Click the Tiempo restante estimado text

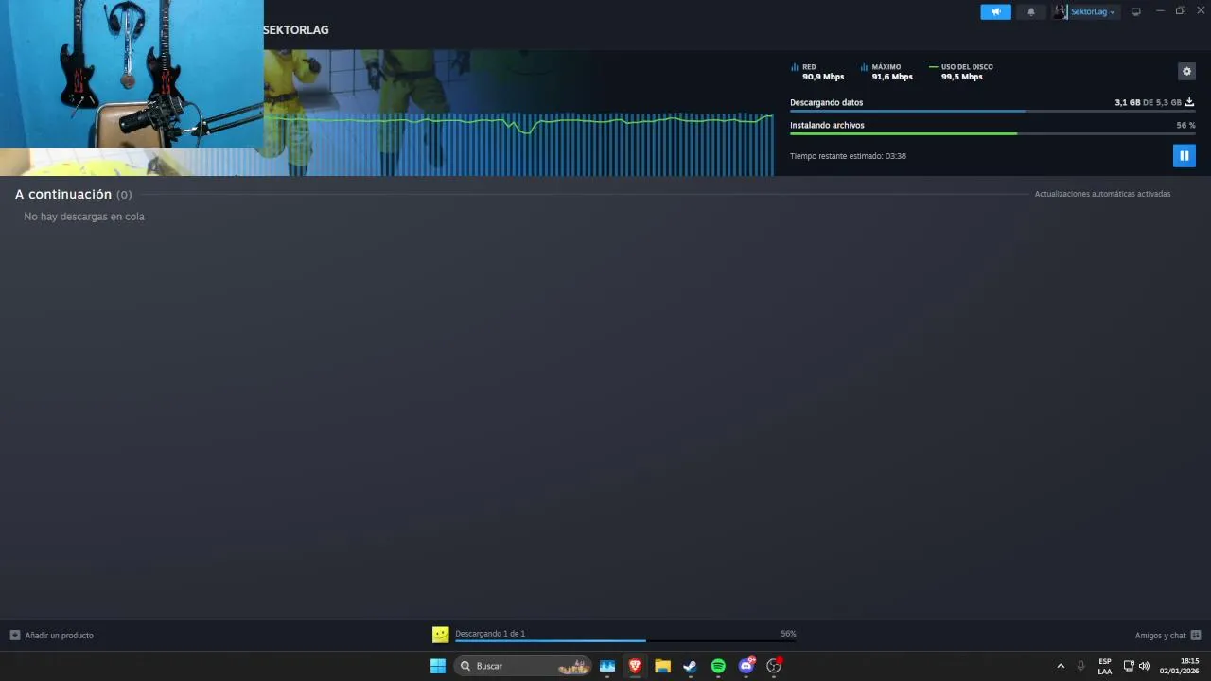[x=848, y=156]
